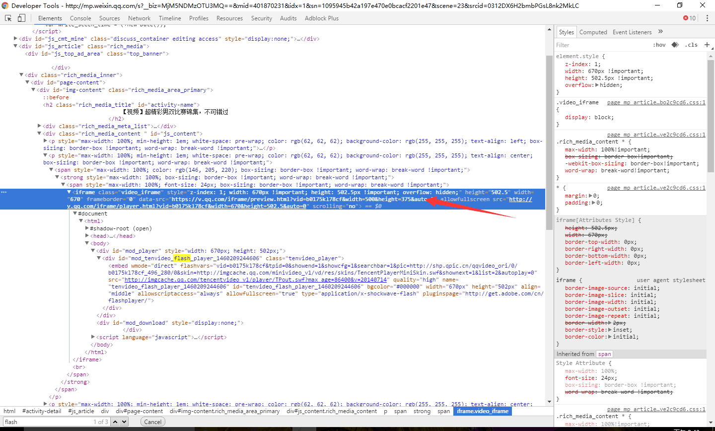
Task: Toggle the element state pin icon
Action: click(x=675, y=45)
